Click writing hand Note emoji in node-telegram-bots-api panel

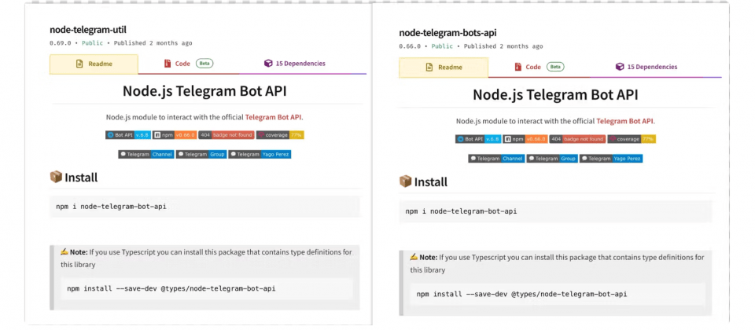click(414, 257)
